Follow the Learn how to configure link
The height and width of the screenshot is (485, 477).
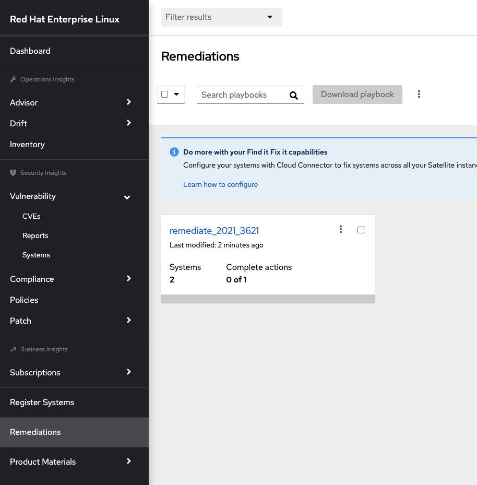220,184
